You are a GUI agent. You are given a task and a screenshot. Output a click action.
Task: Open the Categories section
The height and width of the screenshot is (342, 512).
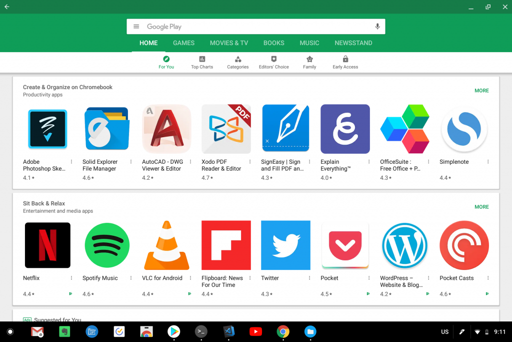237,62
